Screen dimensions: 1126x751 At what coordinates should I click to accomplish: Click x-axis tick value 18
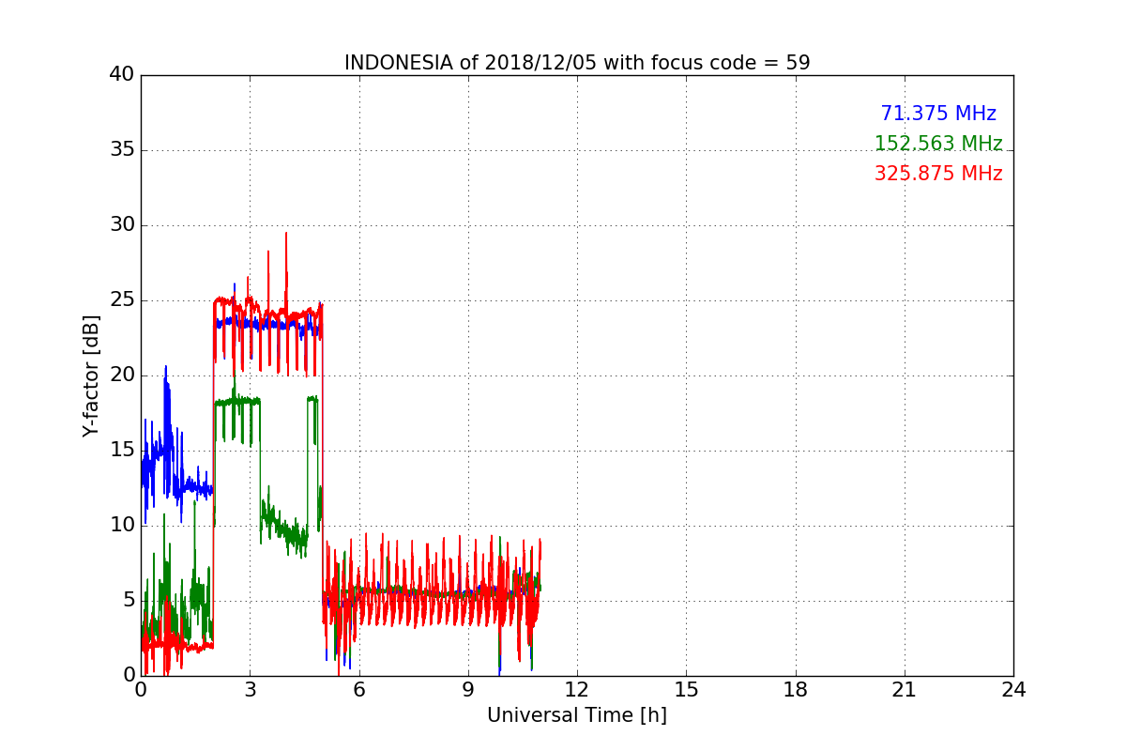tap(796, 690)
